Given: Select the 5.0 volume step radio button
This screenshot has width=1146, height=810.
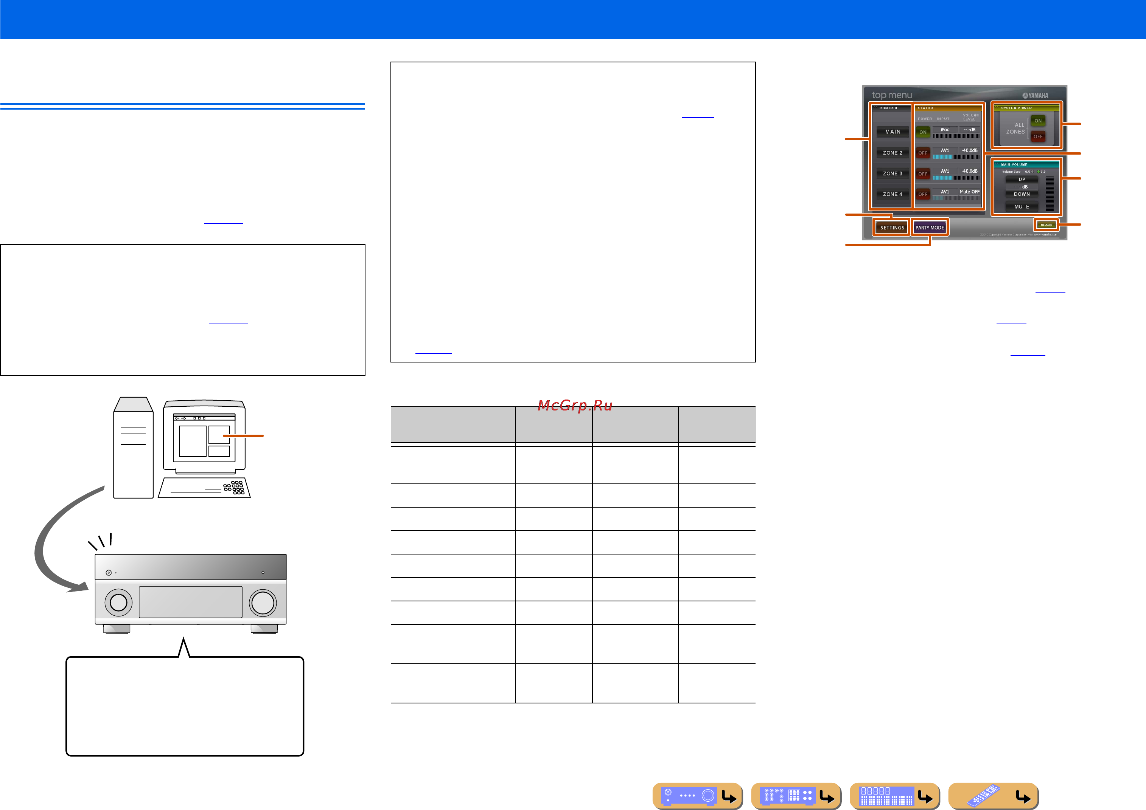Looking at the screenshot, I should pos(1039,172).
